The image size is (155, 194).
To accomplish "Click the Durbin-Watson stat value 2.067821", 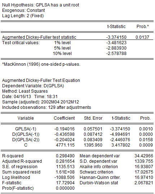I will coord(144,183).
